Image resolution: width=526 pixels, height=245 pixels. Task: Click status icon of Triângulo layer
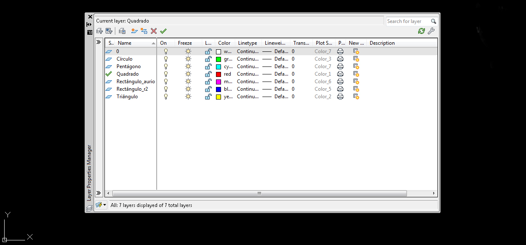click(109, 97)
